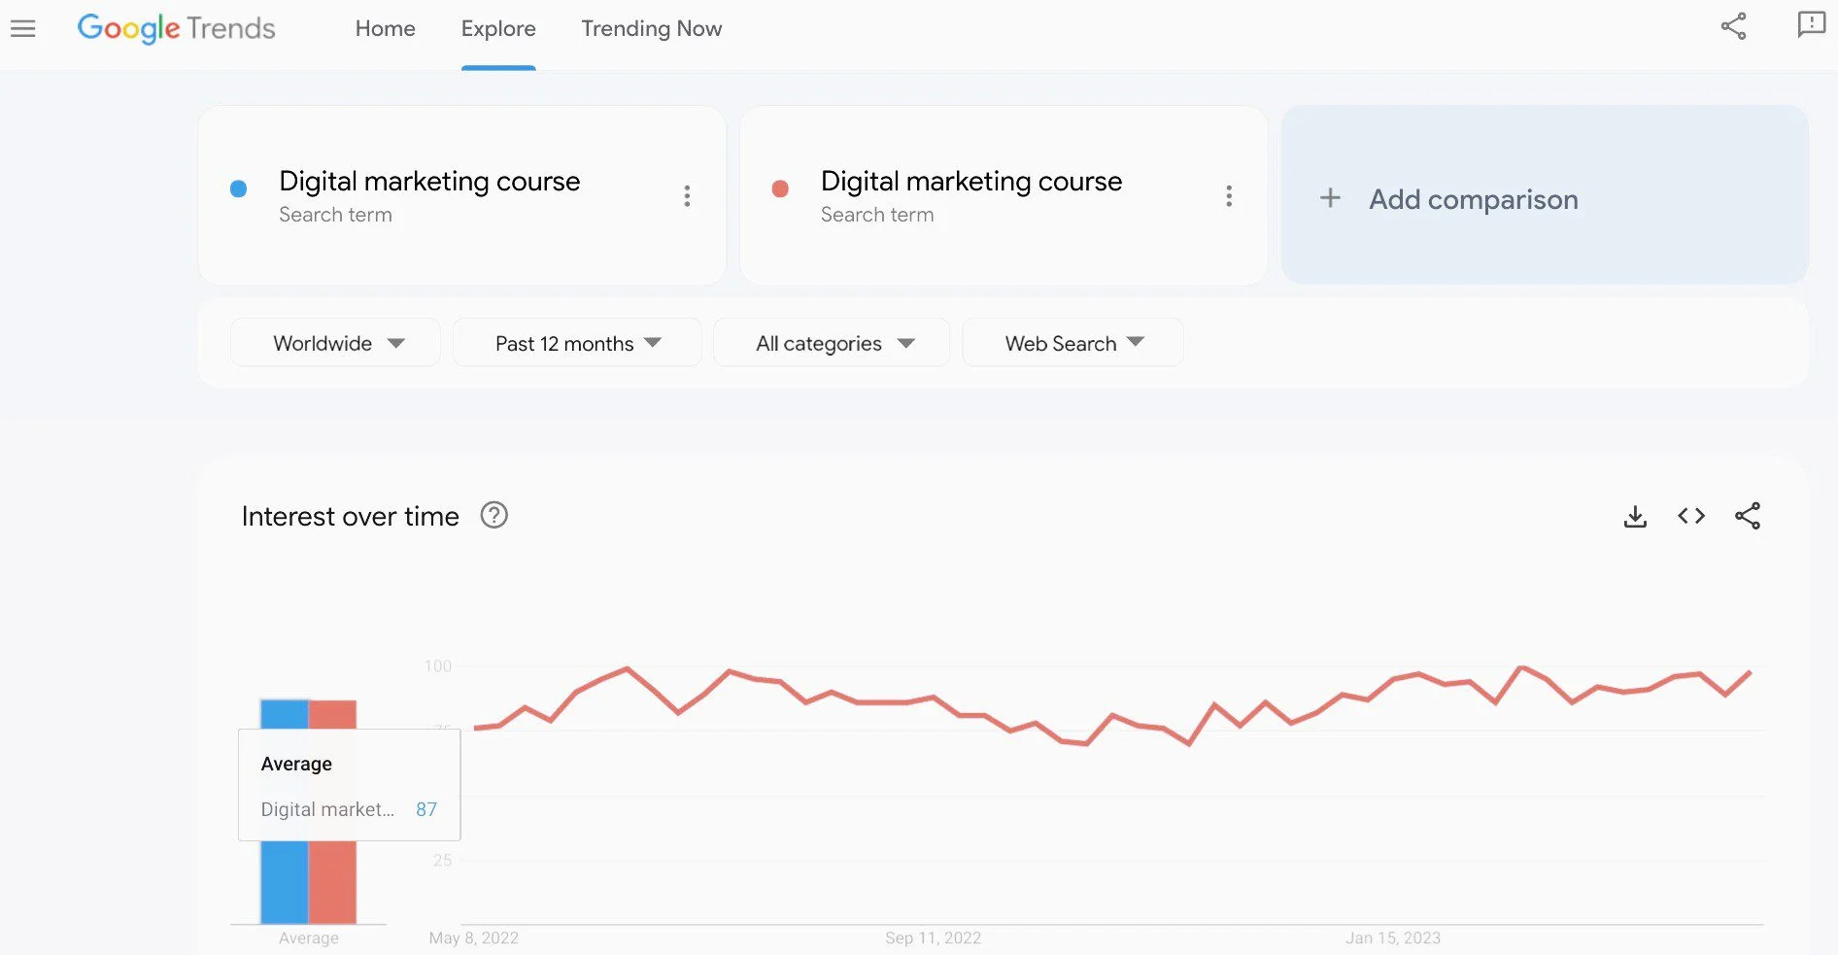1838x955 pixels.
Task: Click the Jan 15, 2023 axis label
Action: point(1393,938)
